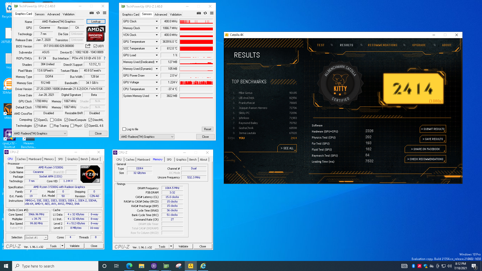The image size is (482, 271).
Task: Click Reset in GPU-Z Sensors window
Action: 208,129
